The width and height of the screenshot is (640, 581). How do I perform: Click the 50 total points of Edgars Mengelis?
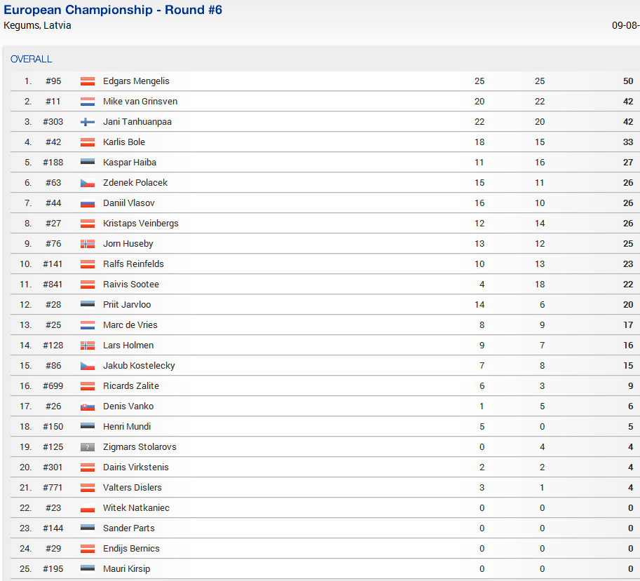(628, 81)
